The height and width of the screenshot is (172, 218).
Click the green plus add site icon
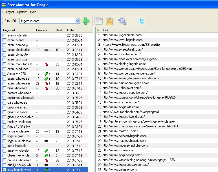coord(86,21)
